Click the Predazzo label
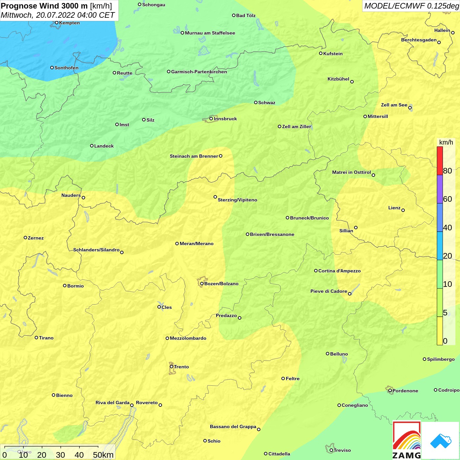The height and width of the screenshot is (460, 460). [x=226, y=315]
